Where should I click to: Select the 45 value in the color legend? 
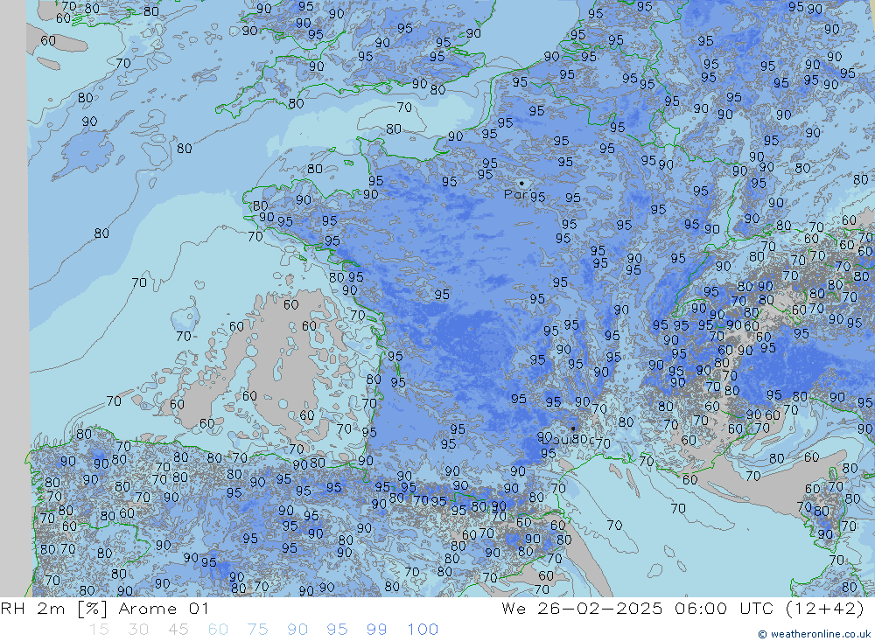coord(178,630)
